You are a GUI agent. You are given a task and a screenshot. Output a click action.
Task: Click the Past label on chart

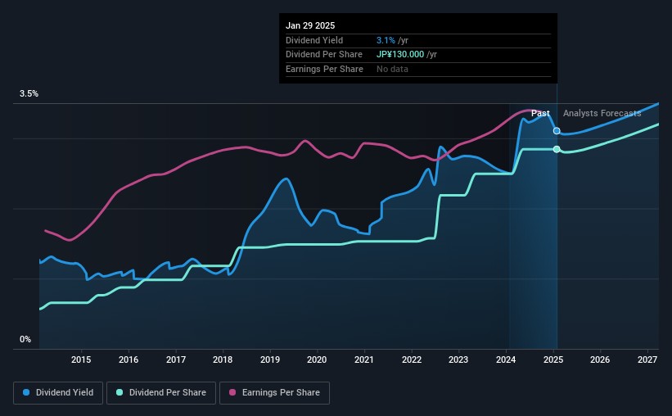(x=540, y=113)
